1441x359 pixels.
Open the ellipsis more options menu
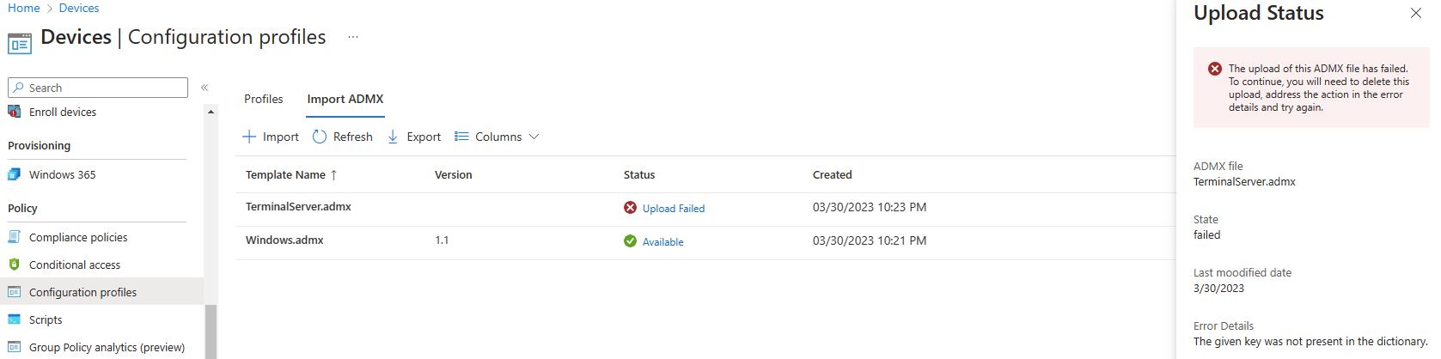pyautogui.click(x=353, y=37)
